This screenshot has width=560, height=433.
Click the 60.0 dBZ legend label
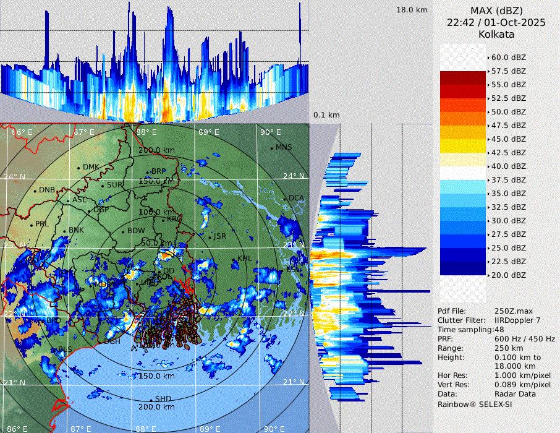pos(508,58)
